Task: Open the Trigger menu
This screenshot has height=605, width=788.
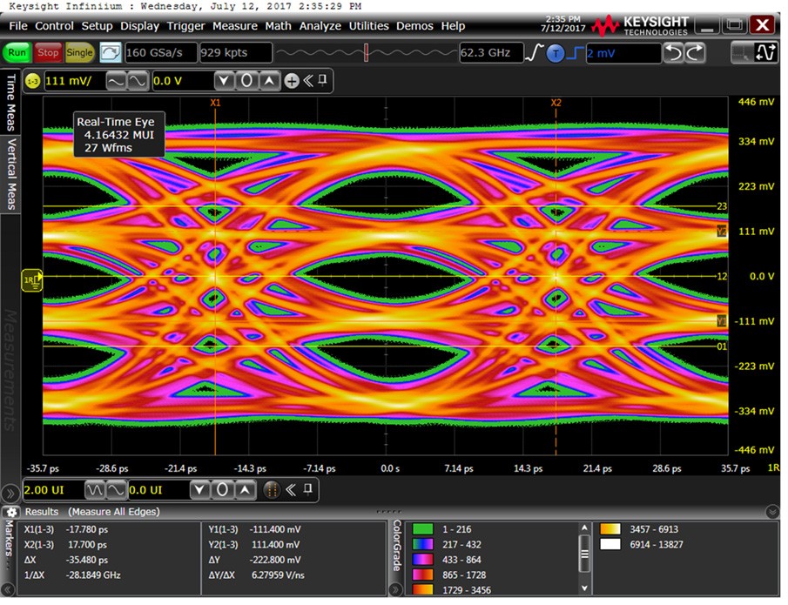Action: (x=186, y=25)
